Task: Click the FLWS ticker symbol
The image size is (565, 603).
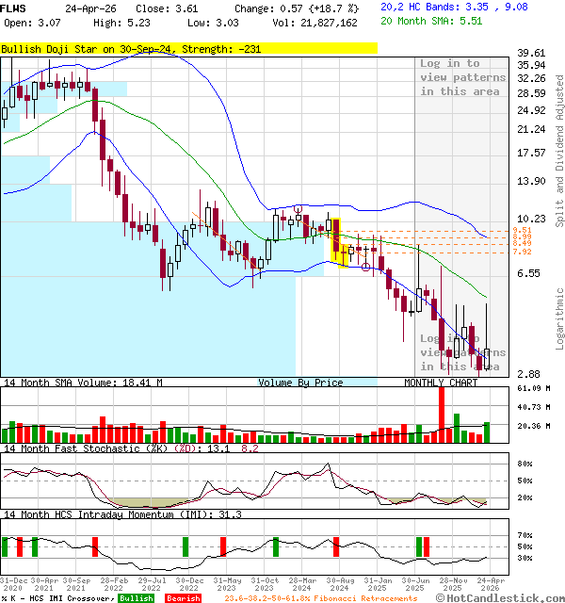Action: click(15, 8)
